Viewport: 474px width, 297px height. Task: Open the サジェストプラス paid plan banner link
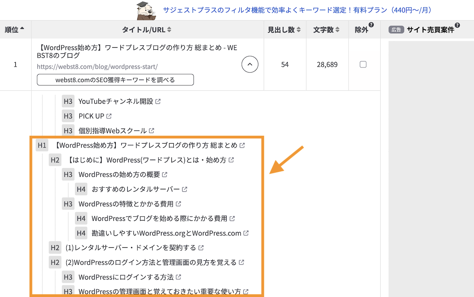coord(297,10)
